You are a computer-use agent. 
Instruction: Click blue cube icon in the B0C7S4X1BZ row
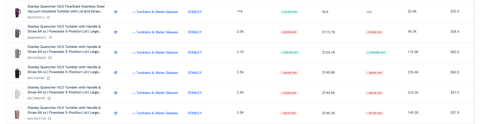point(116,73)
